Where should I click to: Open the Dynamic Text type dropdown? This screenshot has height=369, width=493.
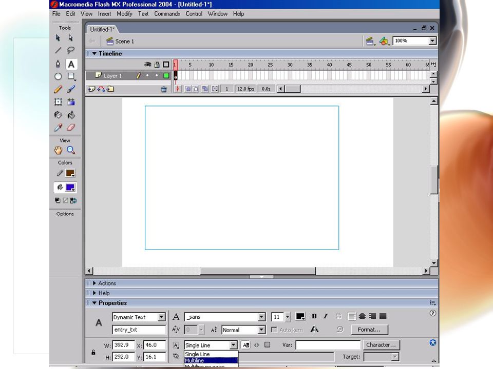pos(161,317)
